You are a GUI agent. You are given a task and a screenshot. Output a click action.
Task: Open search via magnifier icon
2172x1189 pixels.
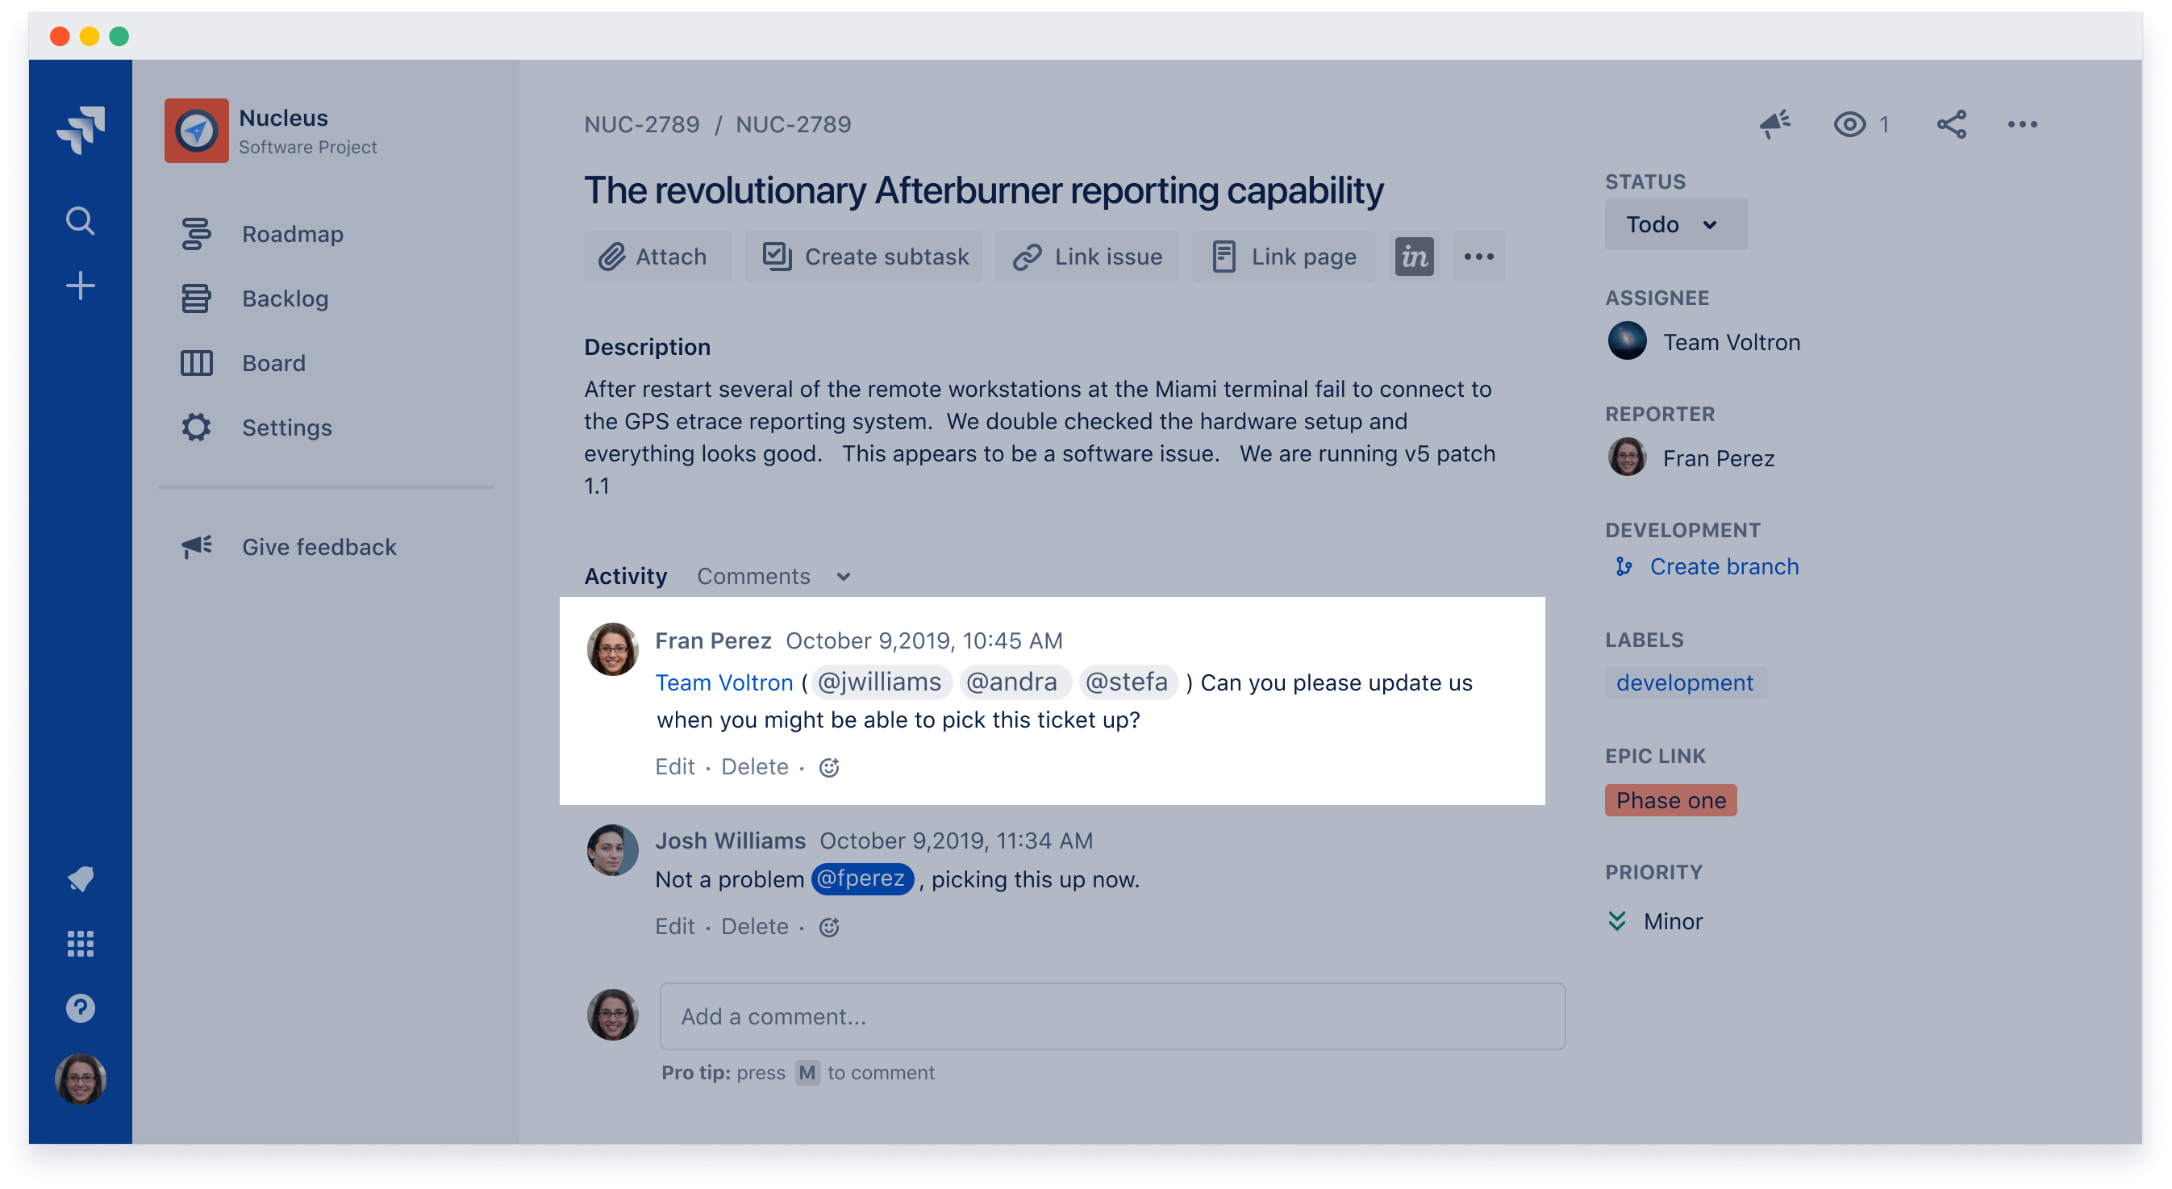80,222
